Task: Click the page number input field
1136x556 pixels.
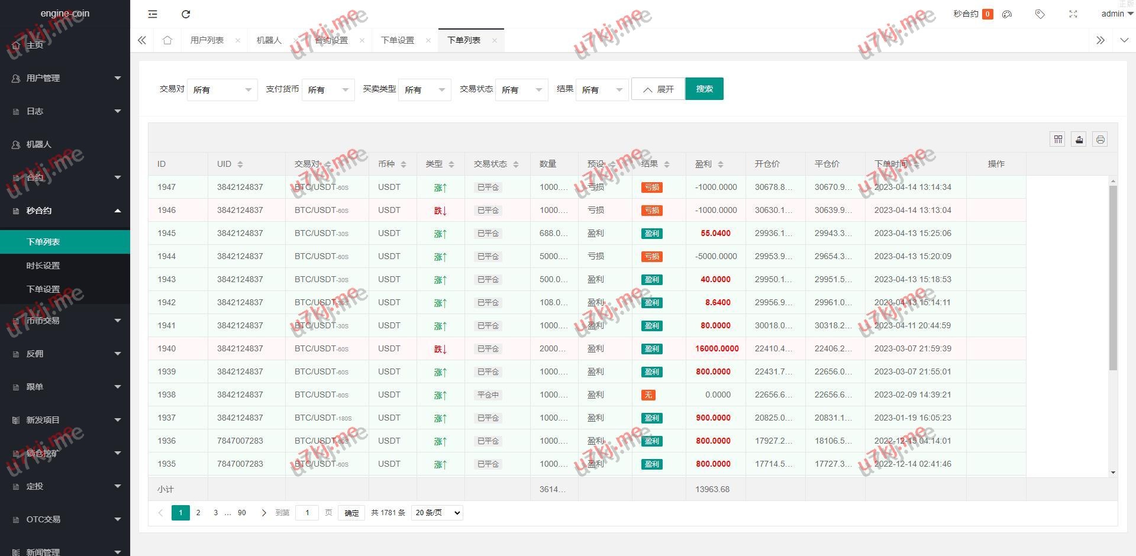Action: [307, 513]
